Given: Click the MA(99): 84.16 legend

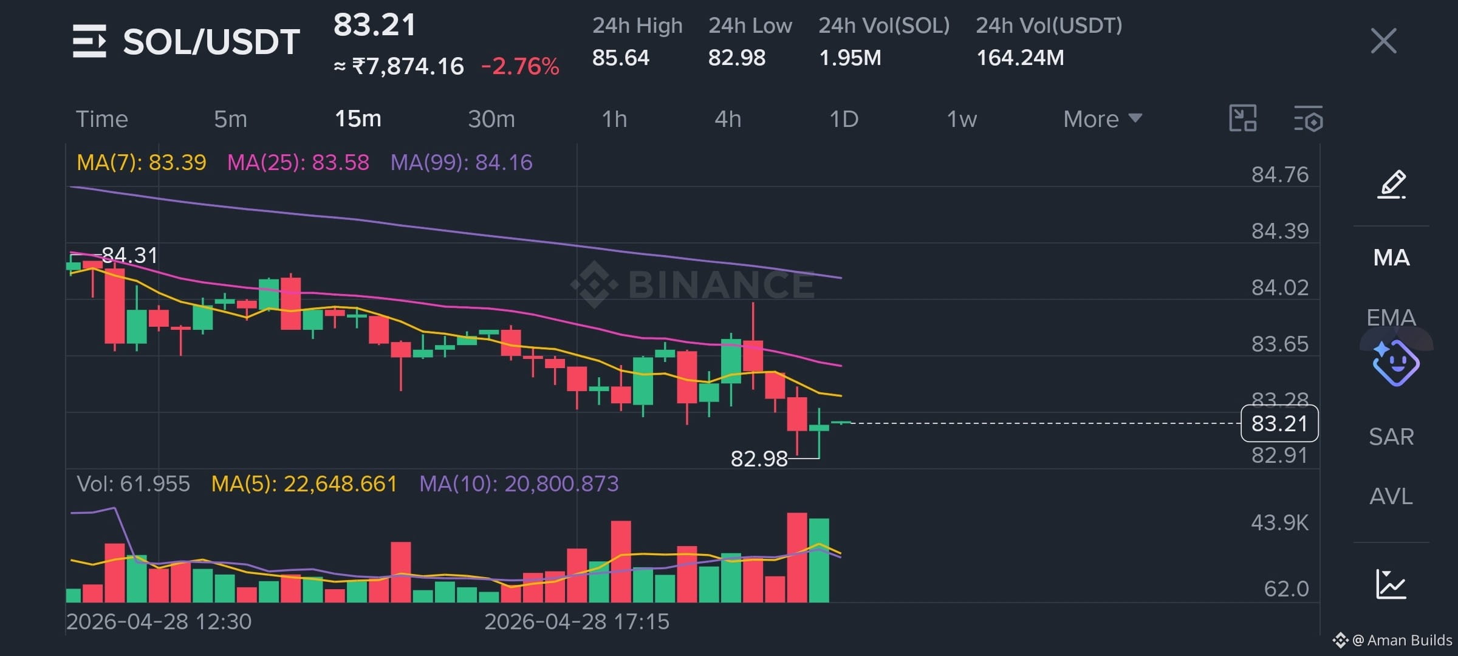Looking at the screenshot, I should pyautogui.click(x=461, y=162).
